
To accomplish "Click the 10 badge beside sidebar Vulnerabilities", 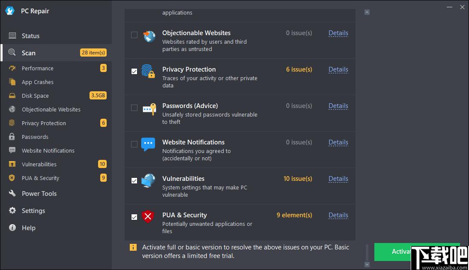I will click(102, 164).
